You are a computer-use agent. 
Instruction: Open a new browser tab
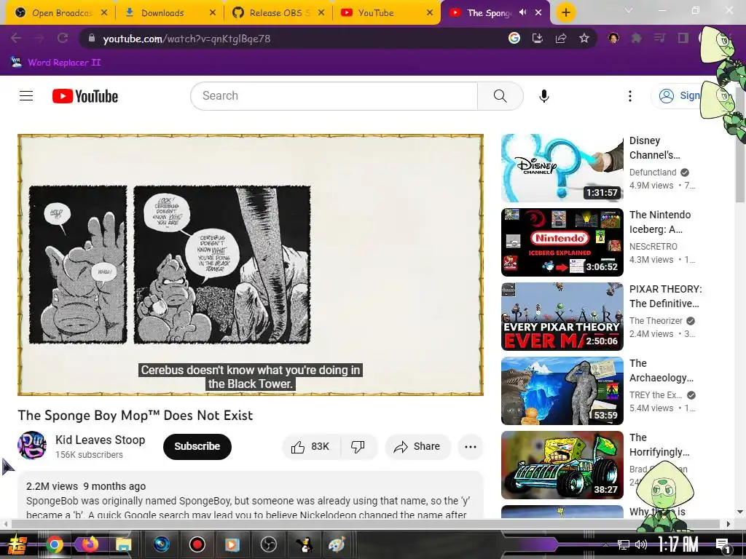coord(565,13)
